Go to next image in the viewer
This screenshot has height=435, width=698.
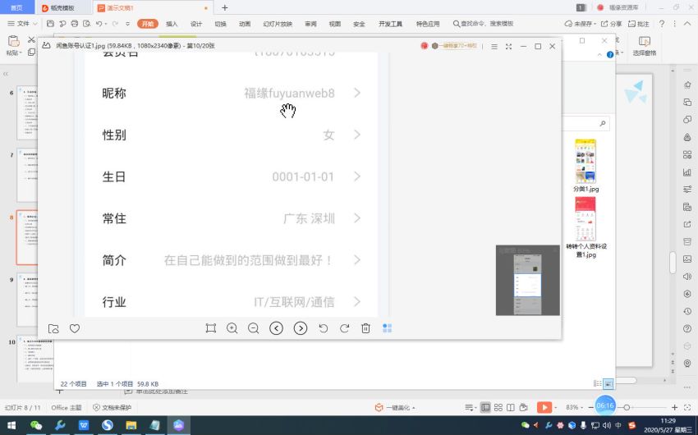pos(301,328)
